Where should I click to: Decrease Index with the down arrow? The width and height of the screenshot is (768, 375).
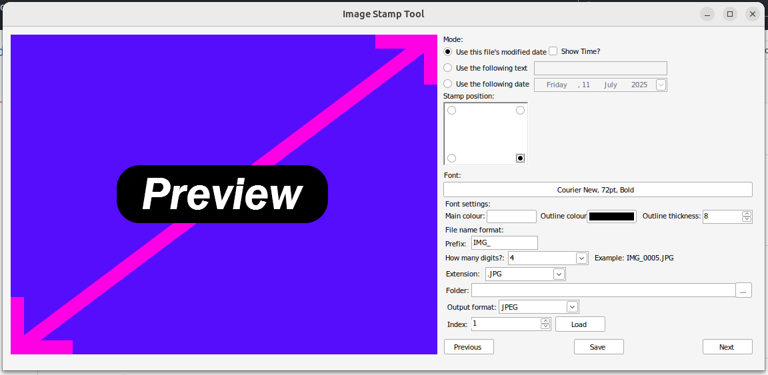pyautogui.click(x=545, y=326)
